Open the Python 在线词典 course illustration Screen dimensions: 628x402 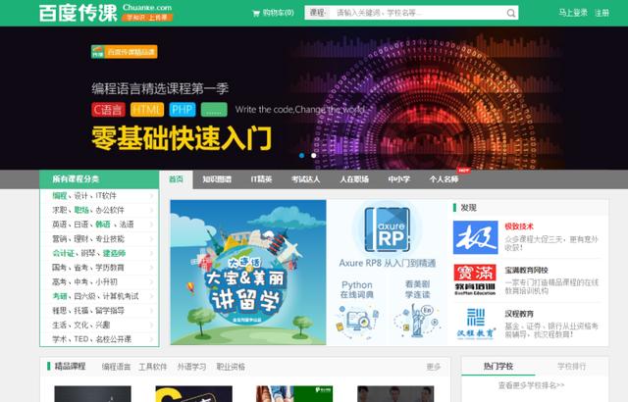[x=357, y=322]
